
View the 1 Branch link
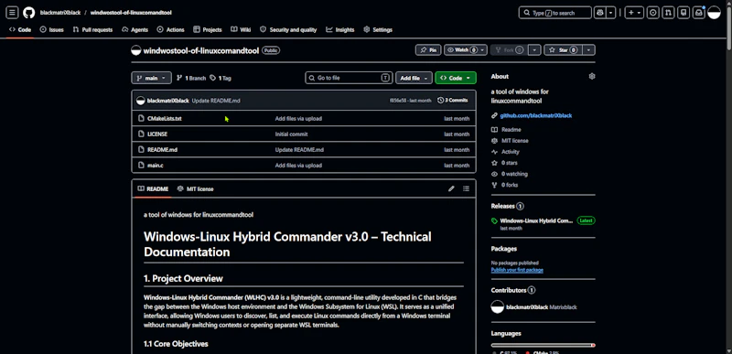pyautogui.click(x=191, y=79)
